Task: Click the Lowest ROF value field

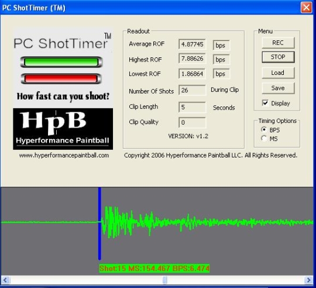Action: 192,74
